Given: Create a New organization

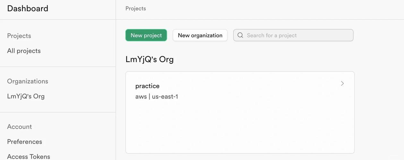Looking at the screenshot, I should (200, 35).
